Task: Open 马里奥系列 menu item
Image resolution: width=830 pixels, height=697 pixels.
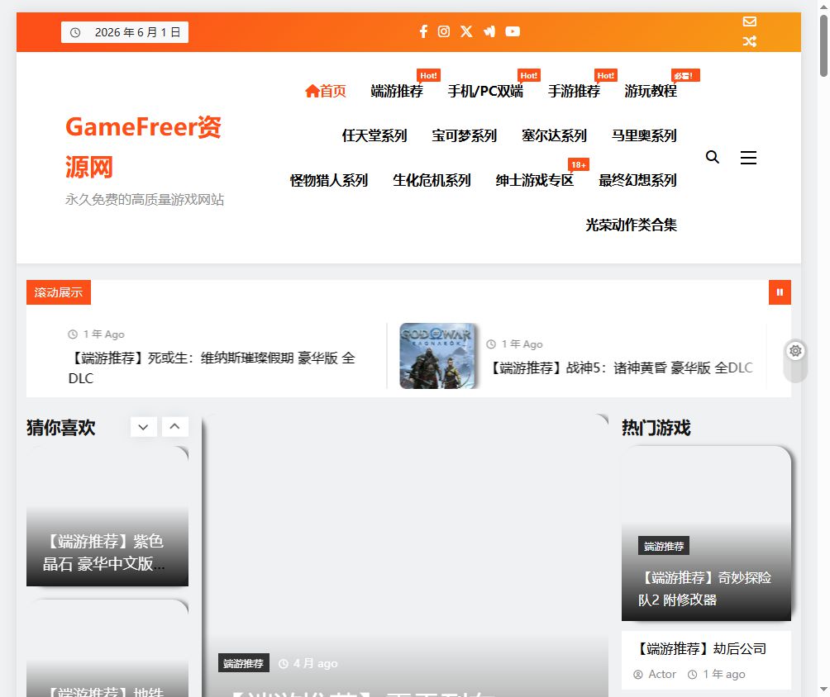Action: pos(644,136)
